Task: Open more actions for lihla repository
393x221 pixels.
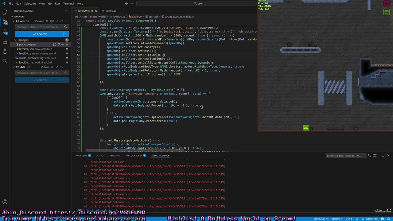Action: coord(67,67)
